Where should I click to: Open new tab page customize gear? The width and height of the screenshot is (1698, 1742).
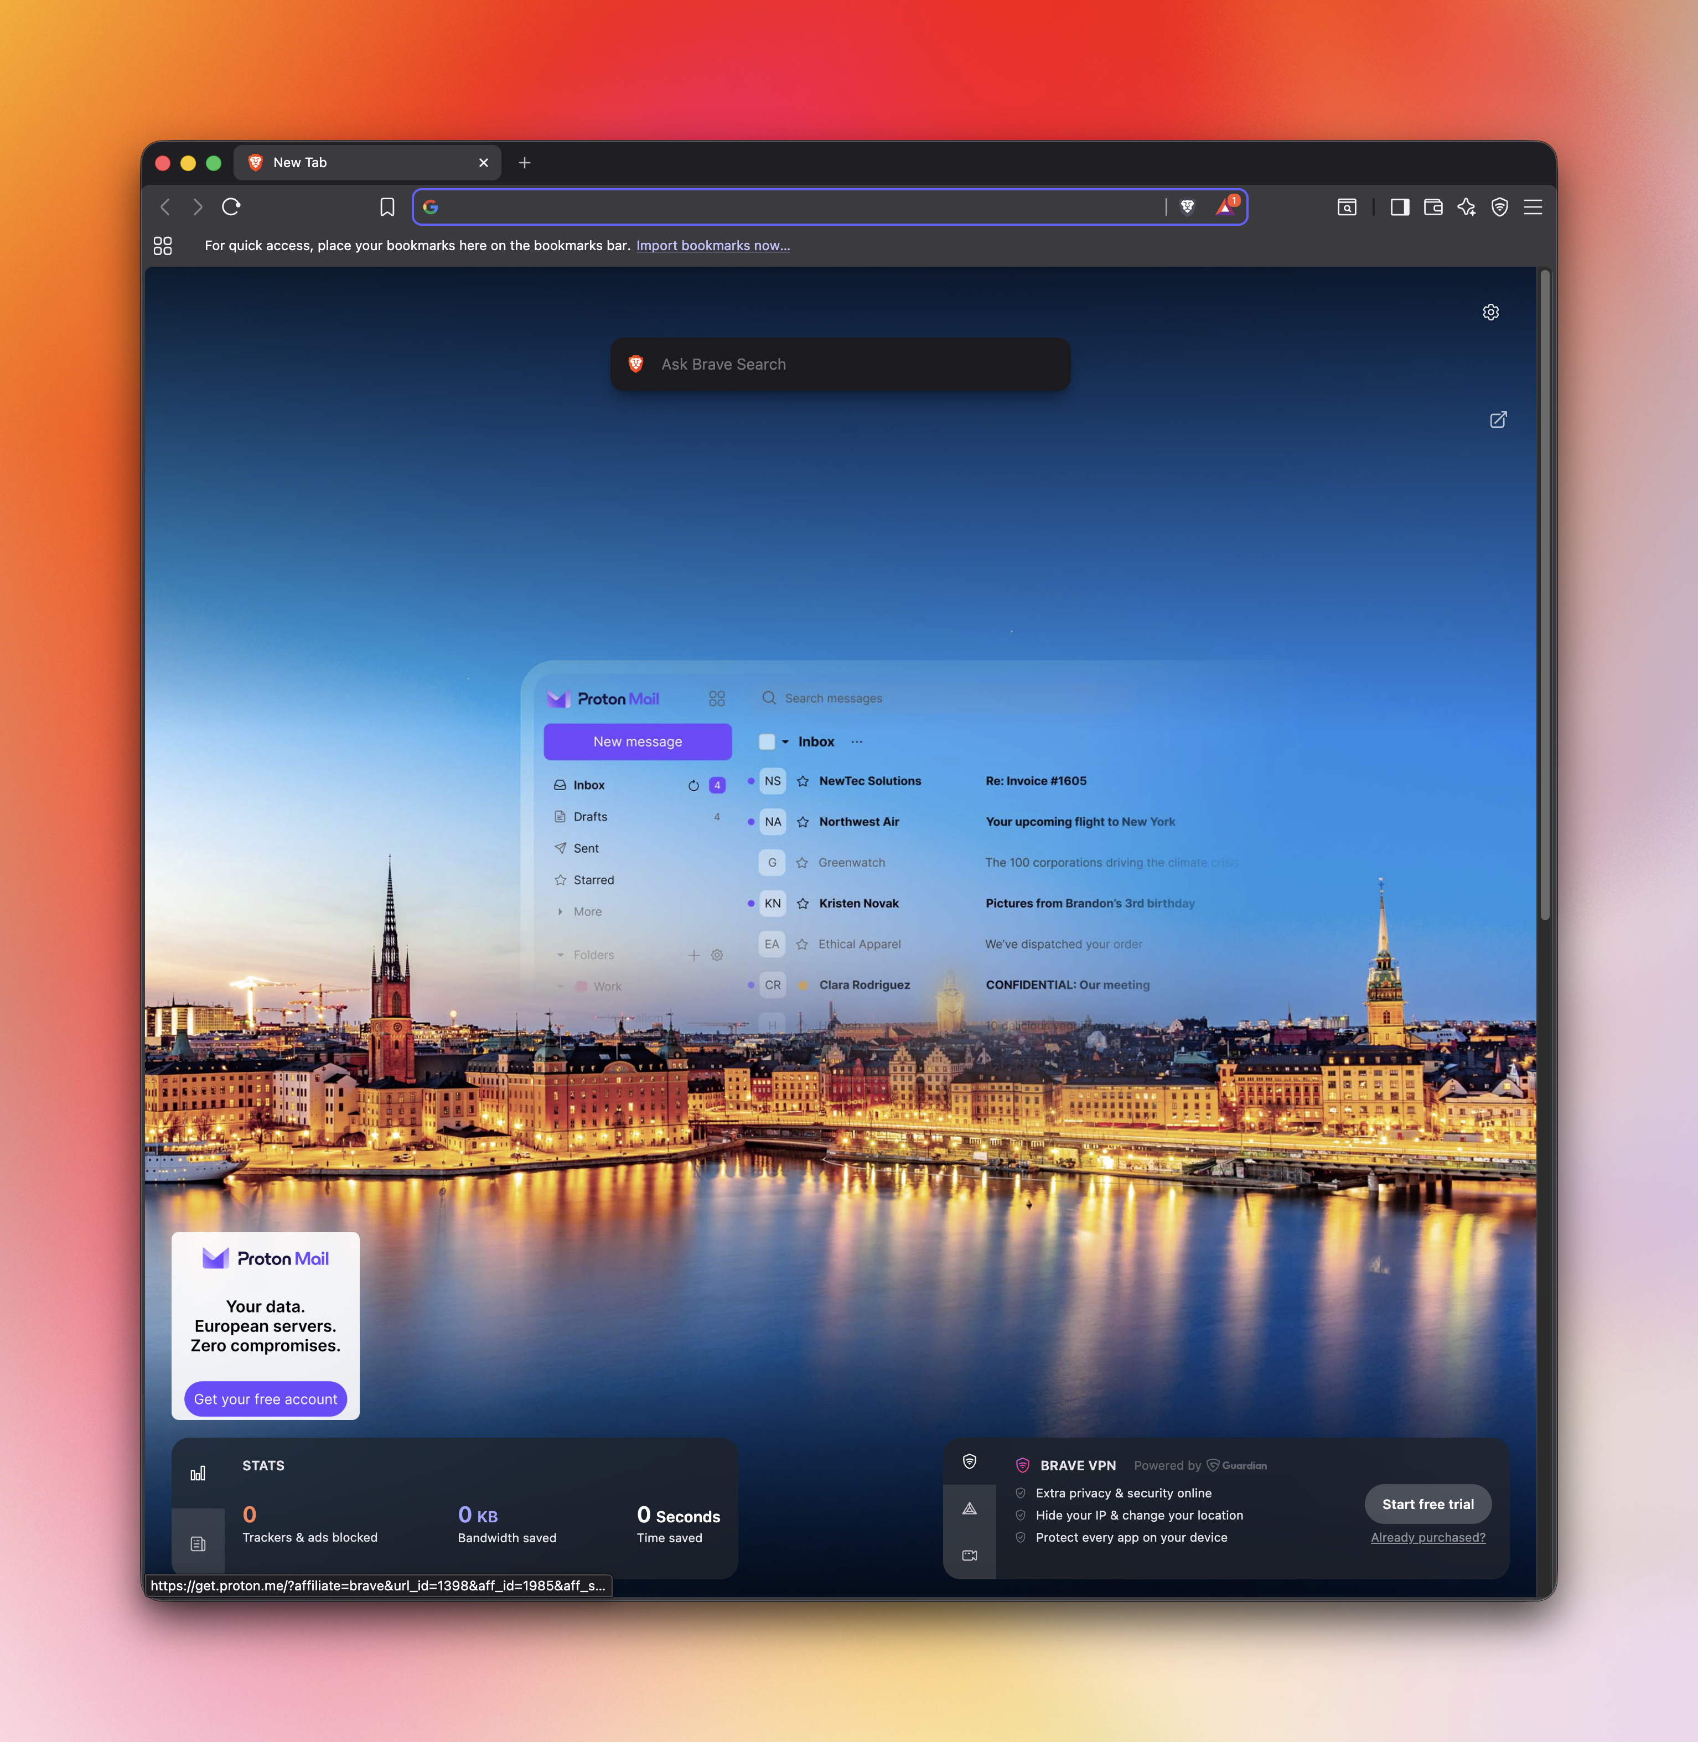point(1490,312)
